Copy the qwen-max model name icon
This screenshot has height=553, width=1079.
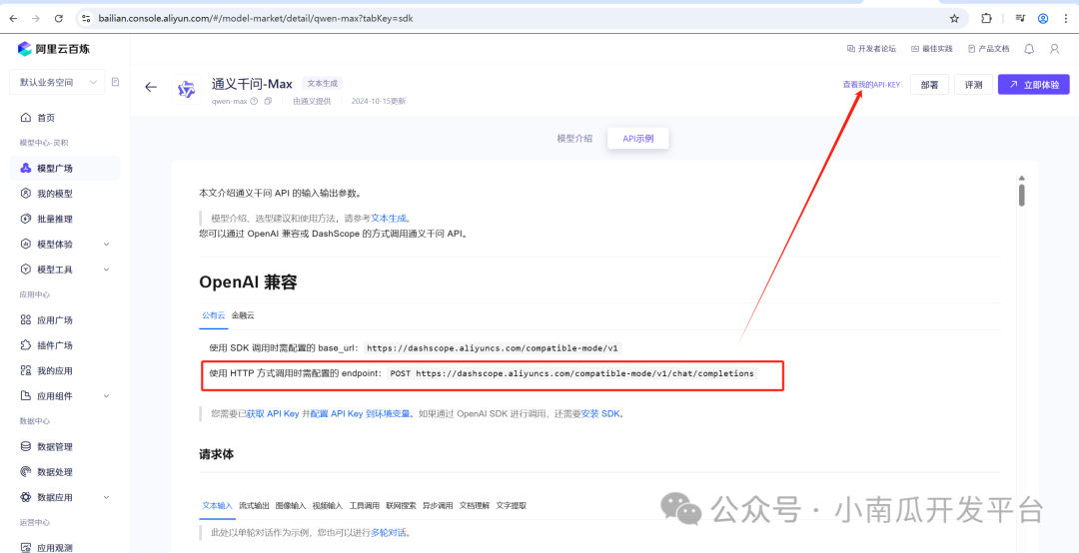tap(269, 101)
